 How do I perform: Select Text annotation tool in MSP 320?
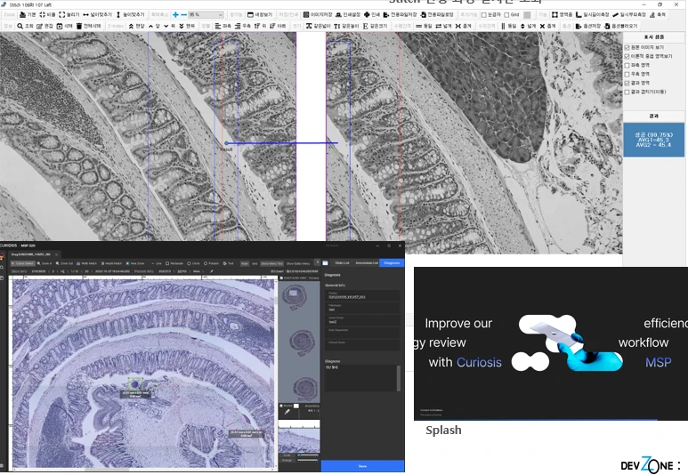tap(228, 263)
